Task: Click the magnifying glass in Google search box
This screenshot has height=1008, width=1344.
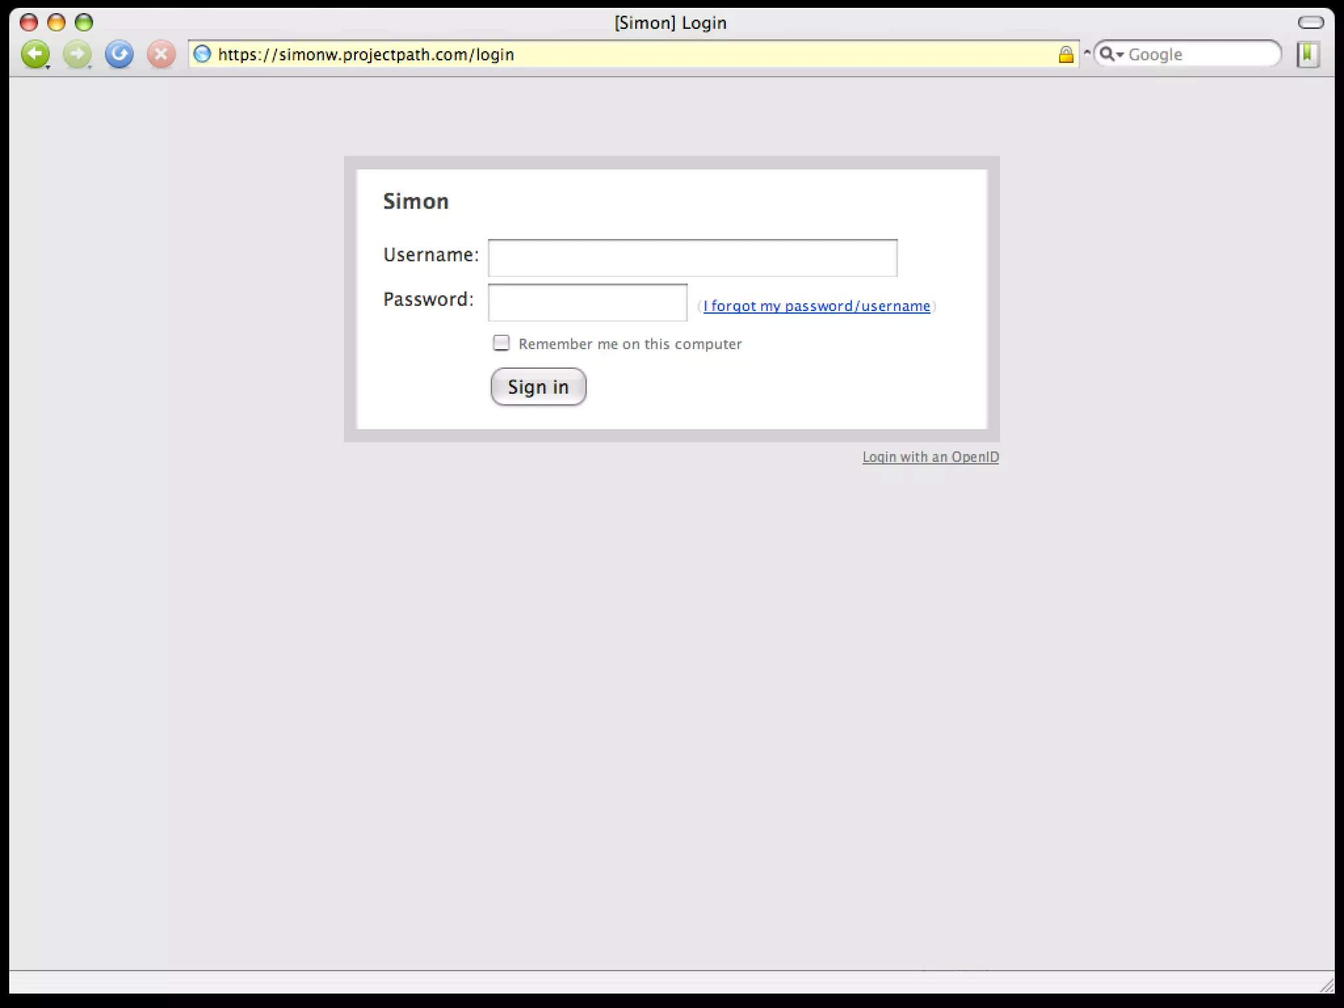Action: [x=1106, y=54]
